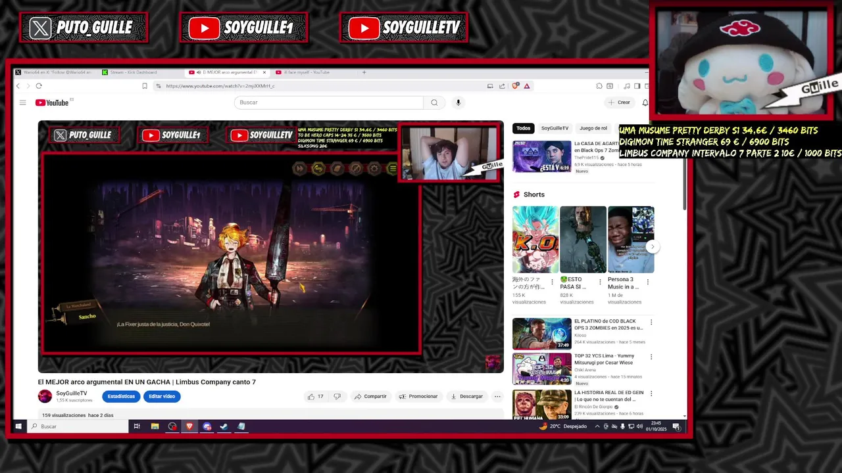This screenshot has height=473, width=842.
Task: Open the taskbar weather 20°C Despejado widget
Action: 562,426
